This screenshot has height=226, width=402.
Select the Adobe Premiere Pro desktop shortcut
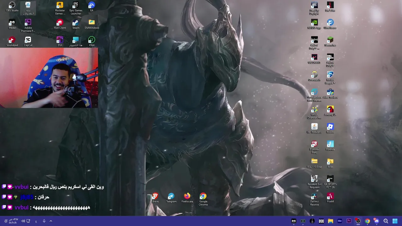point(28,26)
